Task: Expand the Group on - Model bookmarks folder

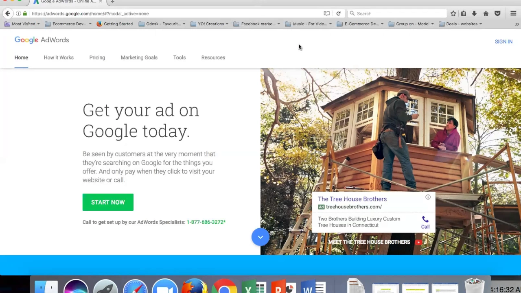Action: click(411, 24)
